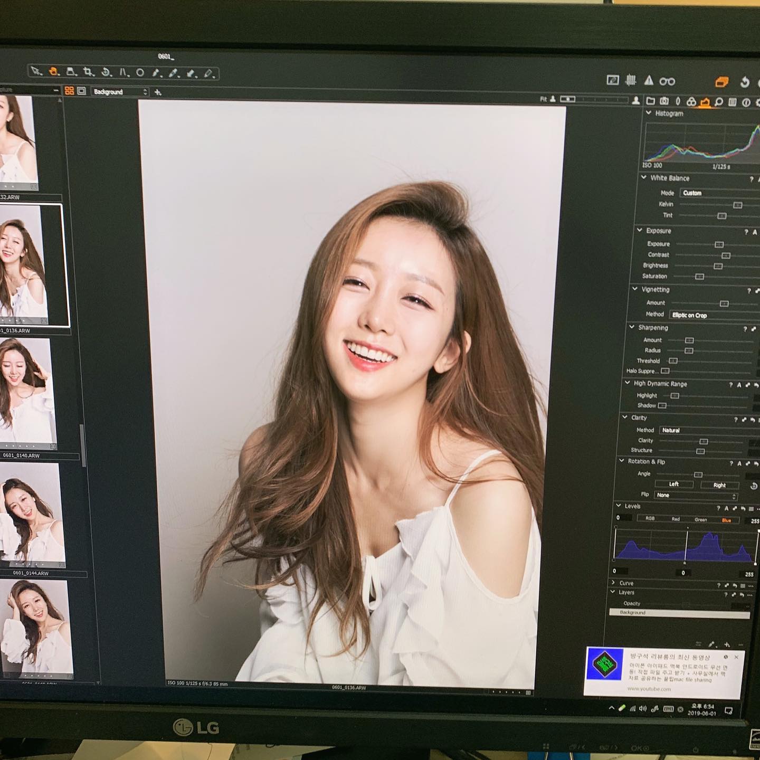Open the www.youtube.com notification link

point(649,688)
